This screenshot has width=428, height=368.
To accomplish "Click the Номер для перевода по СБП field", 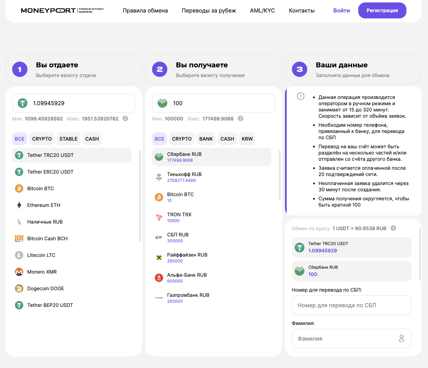I will click(352, 305).
